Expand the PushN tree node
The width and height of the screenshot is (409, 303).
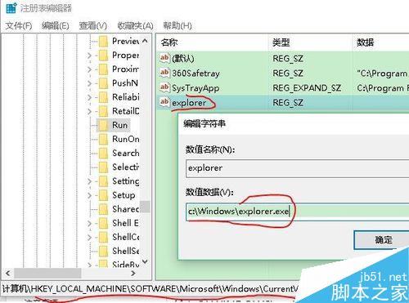pos(89,83)
